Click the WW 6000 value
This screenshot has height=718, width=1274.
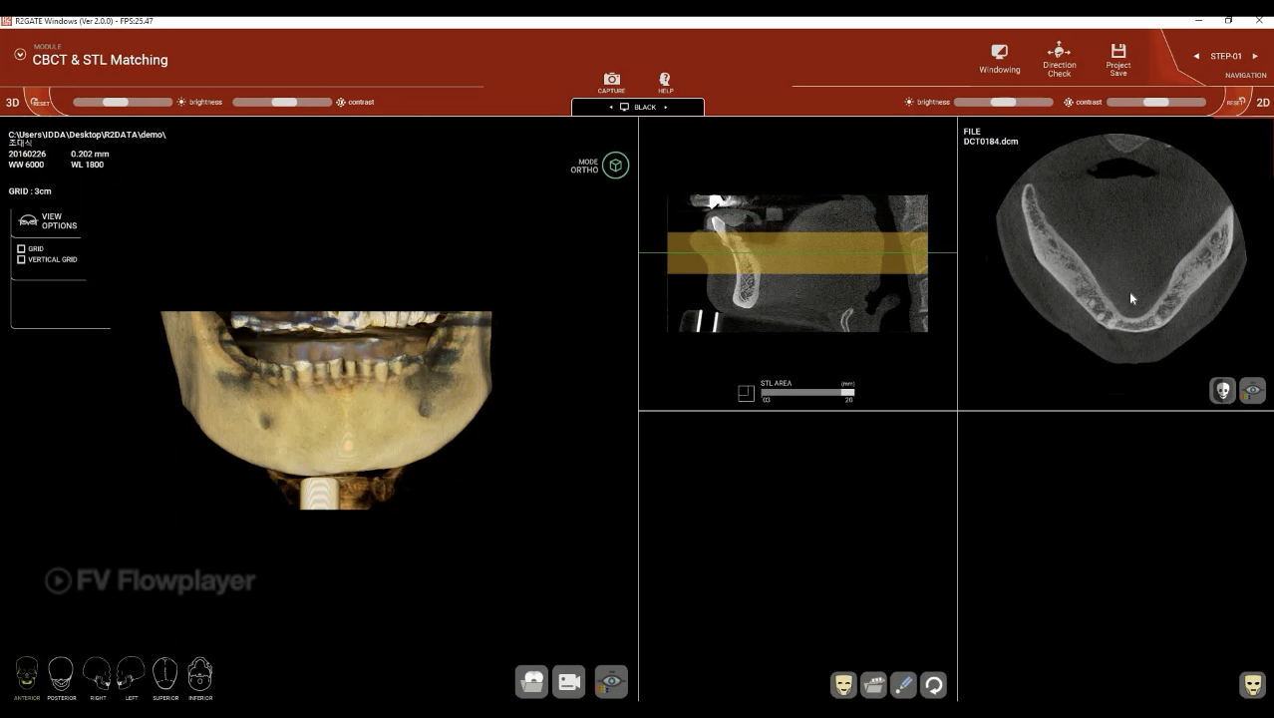point(26,165)
